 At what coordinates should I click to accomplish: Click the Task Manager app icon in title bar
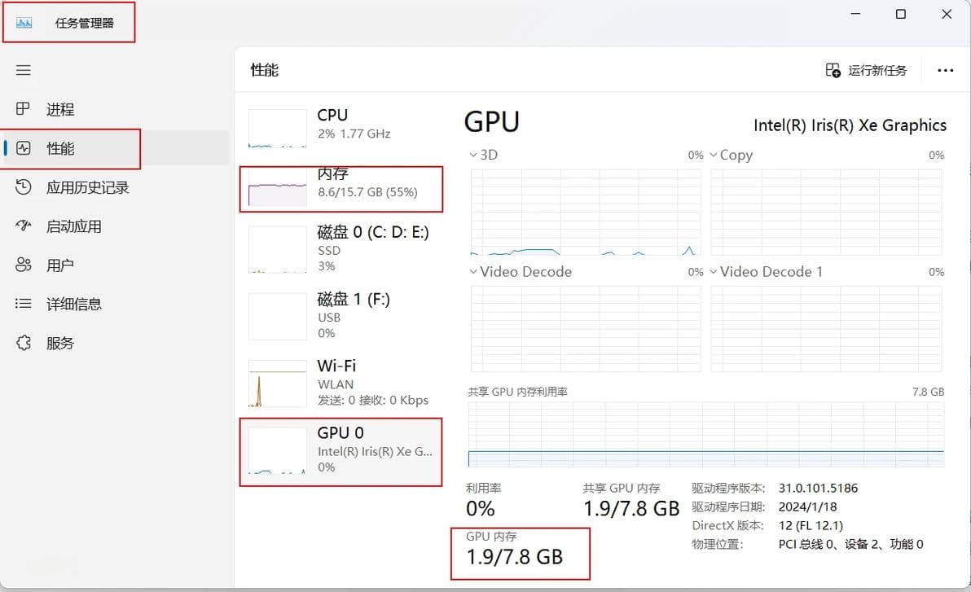[x=24, y=23]
